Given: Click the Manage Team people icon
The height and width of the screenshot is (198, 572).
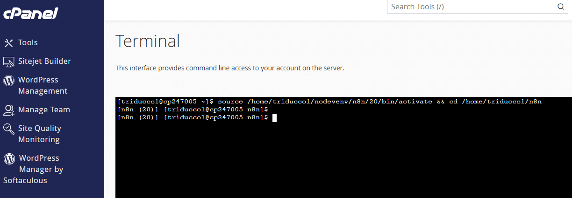Looking at the screenshot, I should (8, 110).
